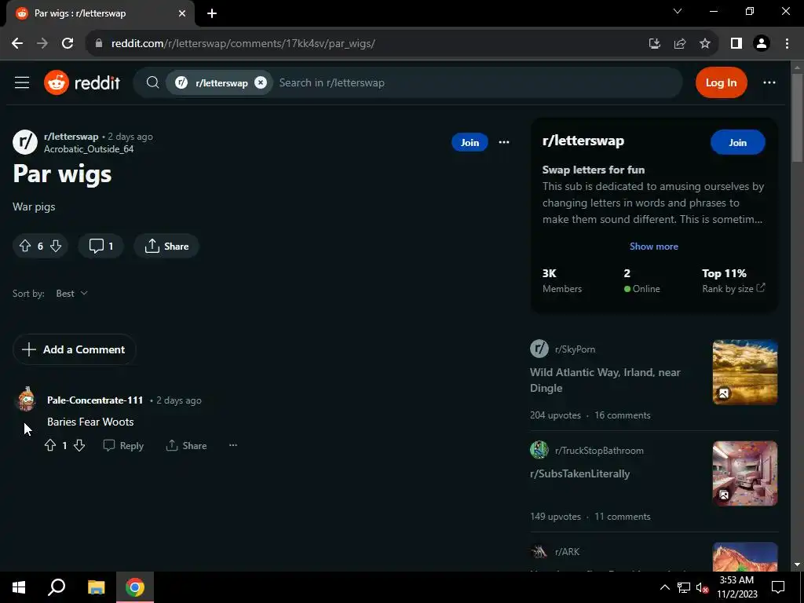The image size is (804, 603).
Task: Open the r/SkyPorn community link
Action: pos(575,349)
